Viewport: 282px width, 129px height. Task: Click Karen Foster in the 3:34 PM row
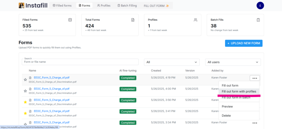pos(219,122)
